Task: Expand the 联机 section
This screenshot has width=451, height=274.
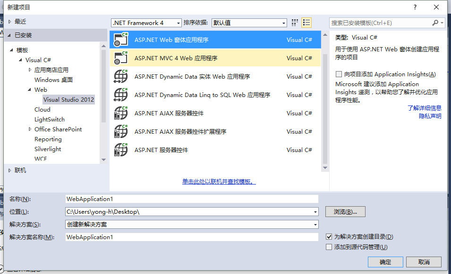Action: click(x=9, y=170)
